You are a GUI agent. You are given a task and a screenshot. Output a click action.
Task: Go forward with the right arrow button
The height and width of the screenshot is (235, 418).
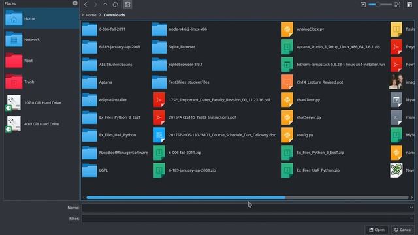[95, 5]
